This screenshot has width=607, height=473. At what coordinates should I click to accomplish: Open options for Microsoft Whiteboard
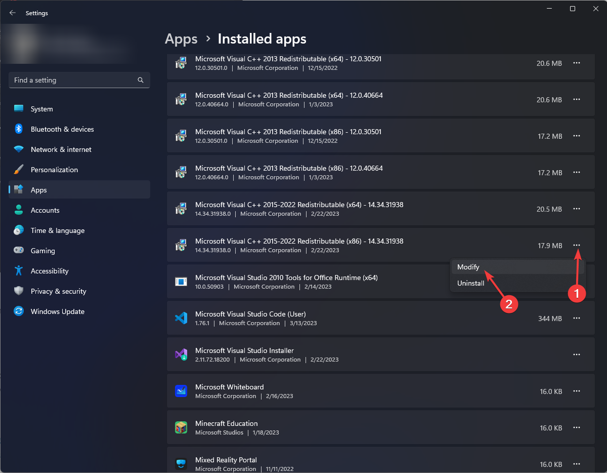tap(576, 391)
